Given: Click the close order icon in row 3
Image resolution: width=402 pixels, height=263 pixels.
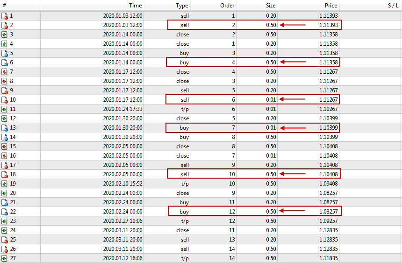Looking at the screenshot, I should pyautogui.click(x=5, y=35).
